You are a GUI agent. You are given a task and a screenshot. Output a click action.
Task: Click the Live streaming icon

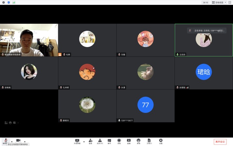click(x=129, y=141)
